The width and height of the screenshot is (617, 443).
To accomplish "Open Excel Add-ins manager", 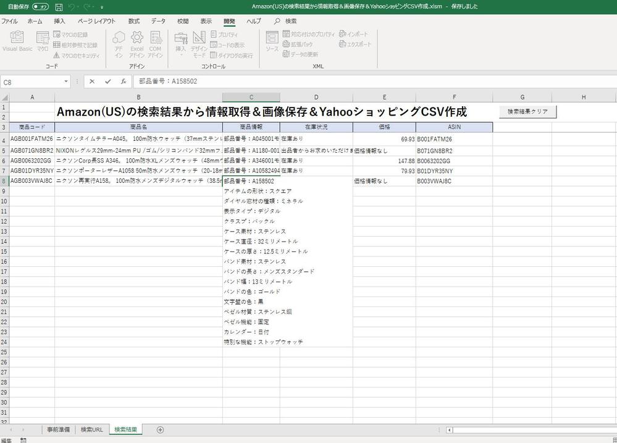I will 137,44.
